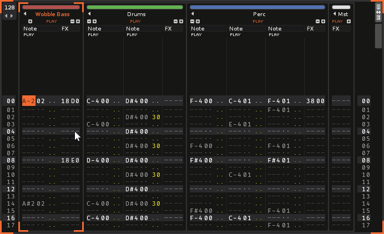Add an FX column to Wobble Bass
This screenshot has height=234, width=384.
coord(78,21)
